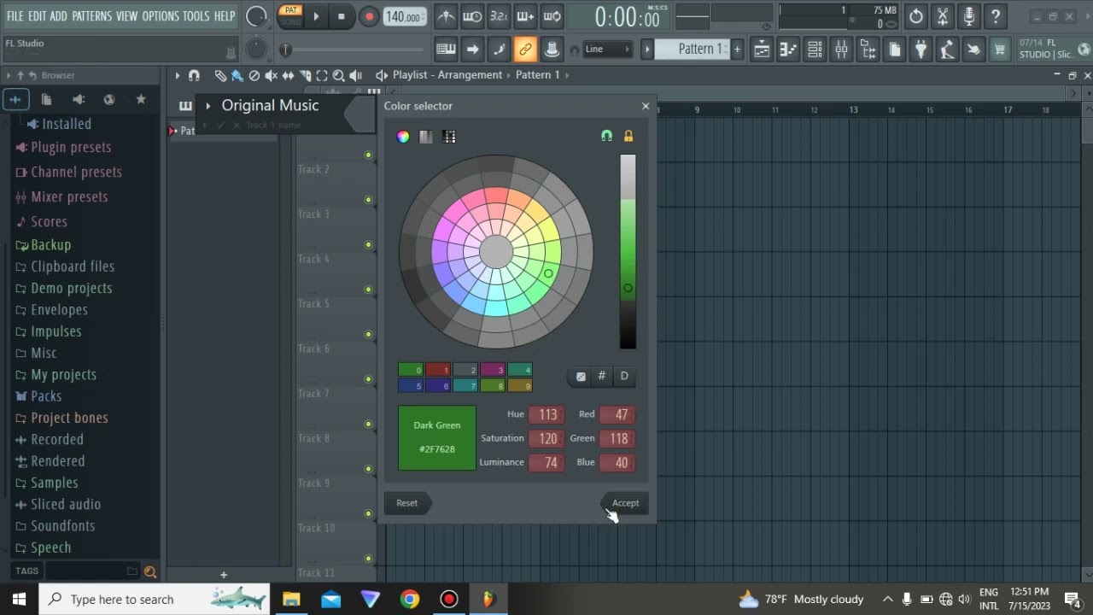Click the help question mark icon
This screenshot has height=615, width=1093.
coord(996,16)
